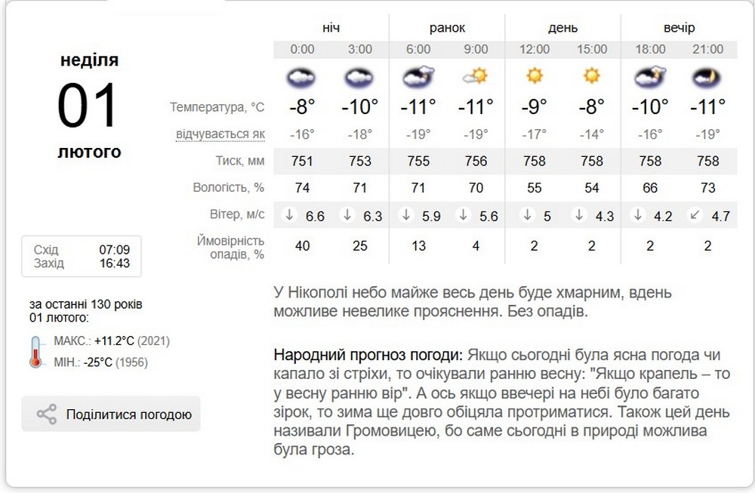Click the cloudy night icon at 0:00
Image resolution: width=755 pixels, height=493 pixels.
300,77
